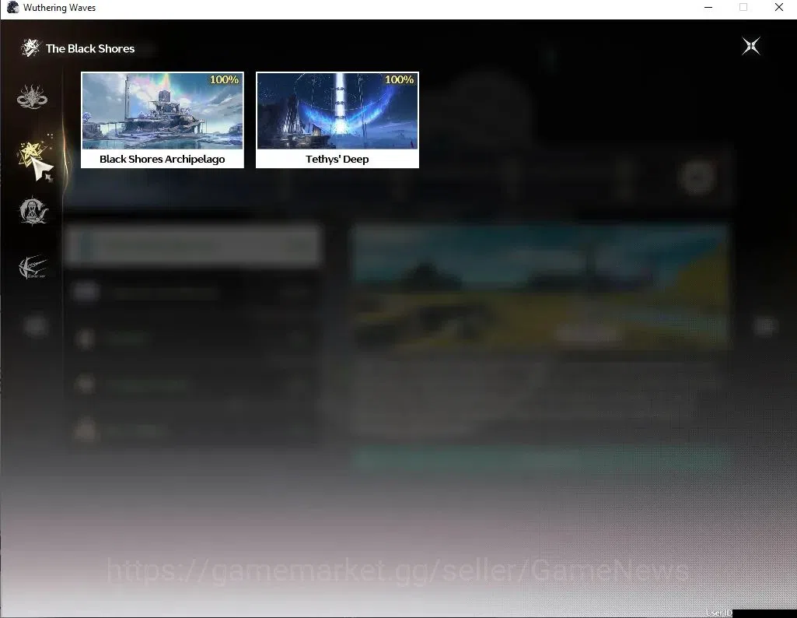Click the Tethys' Deep label text
The height and width of the screenshot is (618, 797).
click(x=337, y=160)
